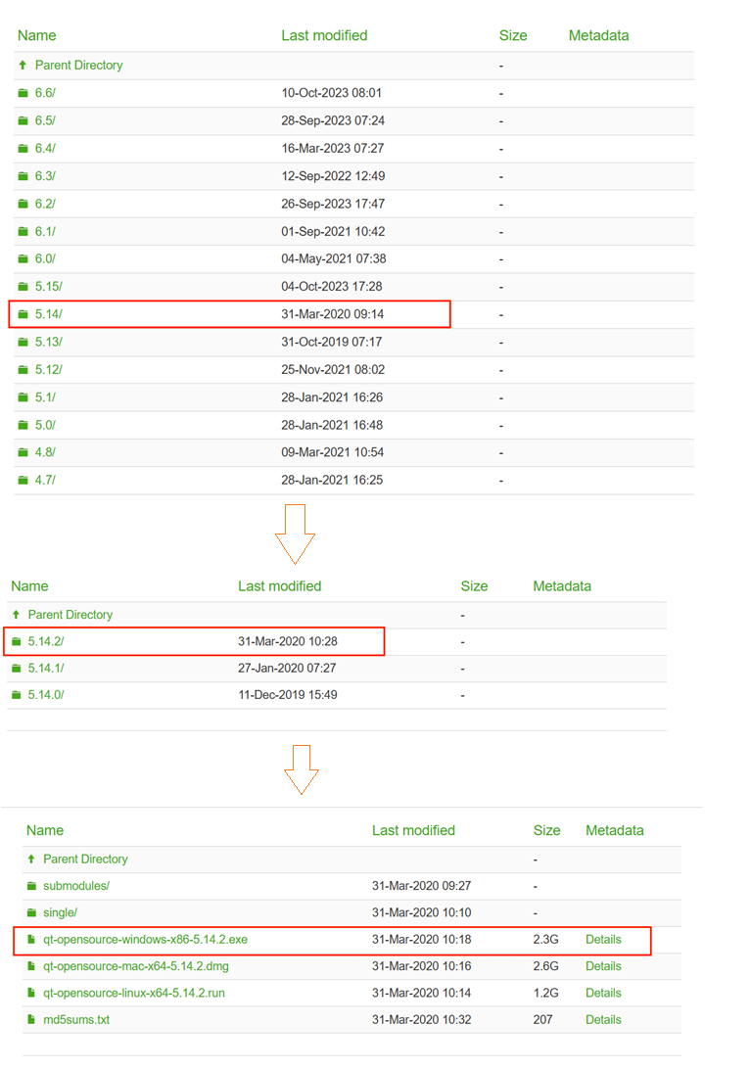Go to Parent Directory in top listing
This screenshot has width=750, height=1070.
pos(79,65)
